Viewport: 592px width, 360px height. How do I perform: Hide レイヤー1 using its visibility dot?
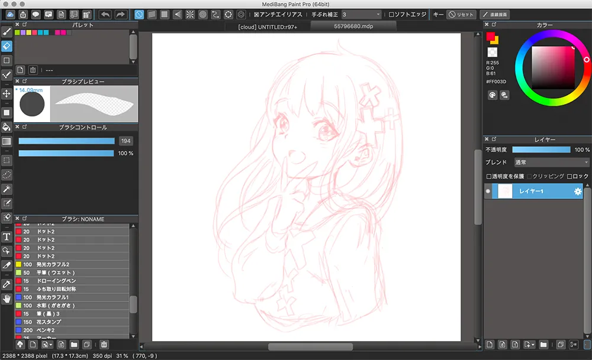(x=488, y=192)
